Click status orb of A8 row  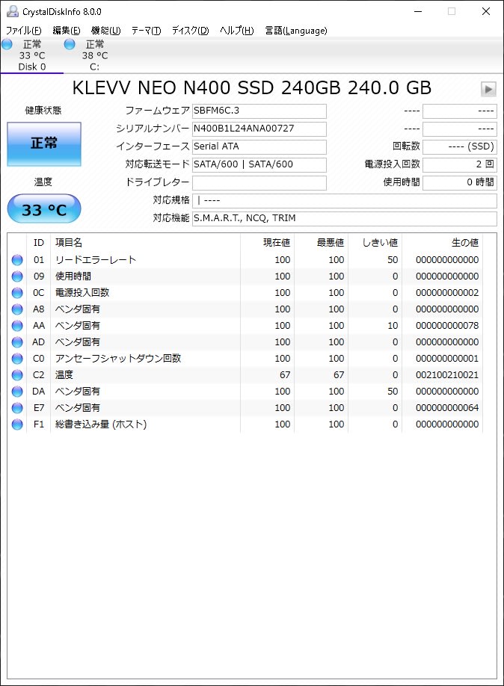17,309
